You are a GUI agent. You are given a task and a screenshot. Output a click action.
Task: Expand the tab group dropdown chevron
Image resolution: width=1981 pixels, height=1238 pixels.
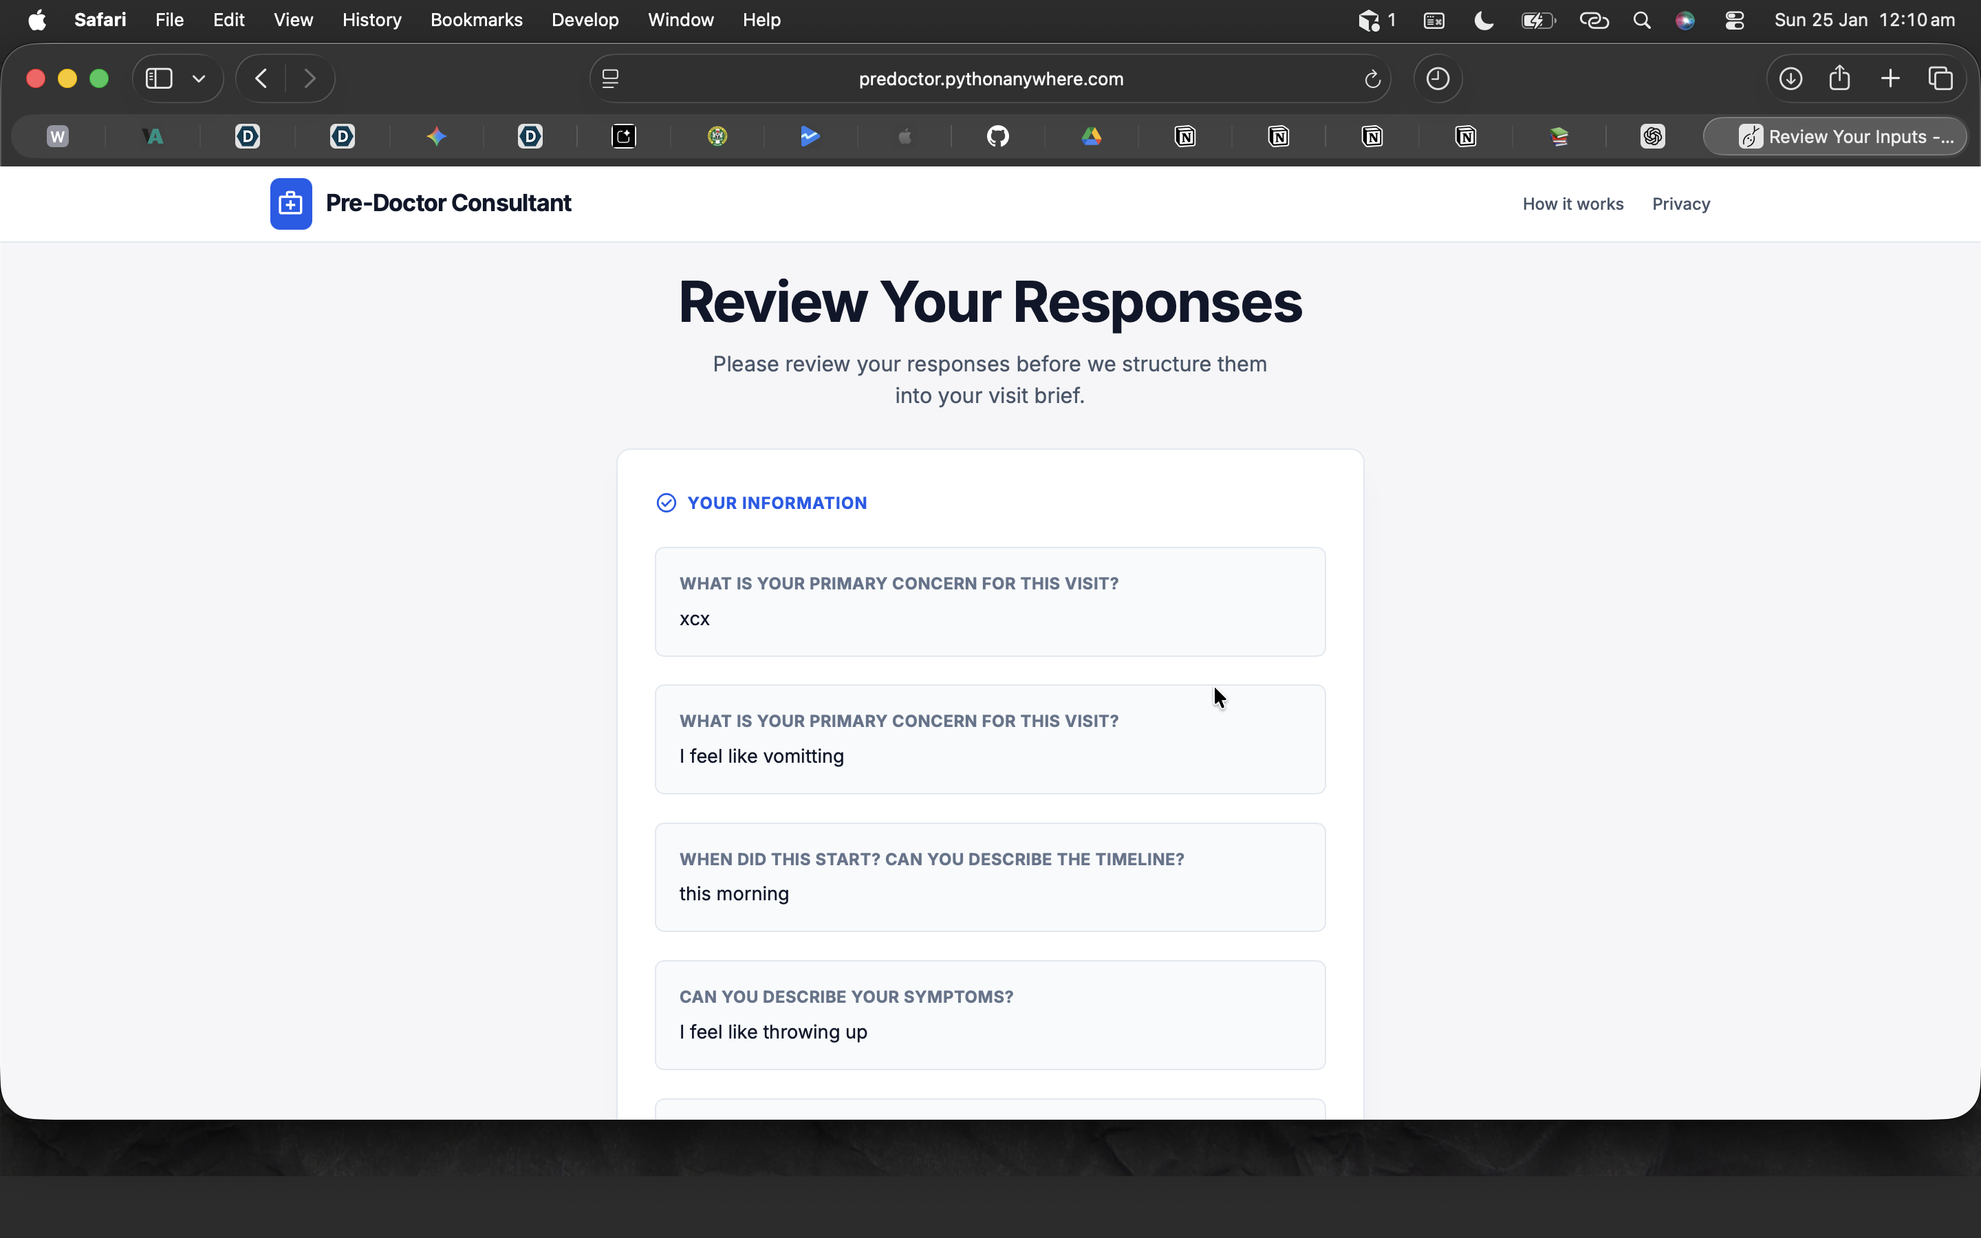(199, 78)
